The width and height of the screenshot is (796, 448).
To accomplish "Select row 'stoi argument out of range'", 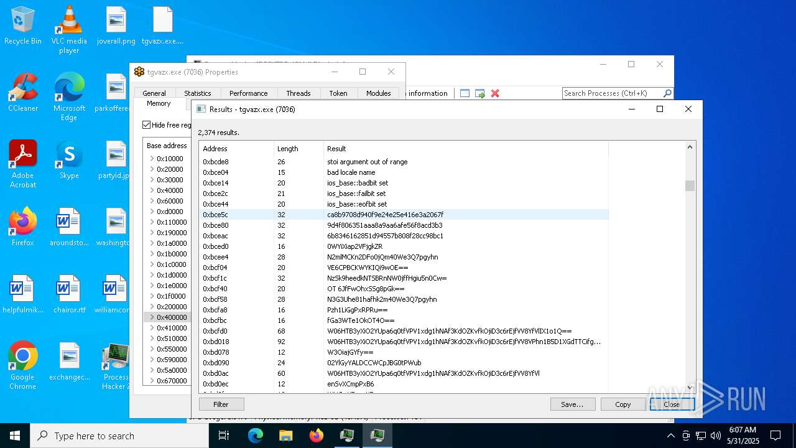I will (404, 162).
